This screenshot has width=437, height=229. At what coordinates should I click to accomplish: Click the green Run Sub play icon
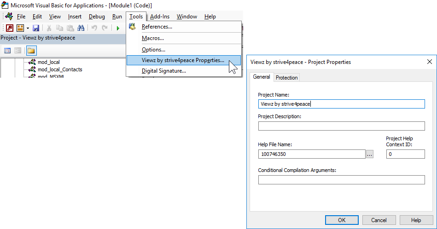pos(118,28)
